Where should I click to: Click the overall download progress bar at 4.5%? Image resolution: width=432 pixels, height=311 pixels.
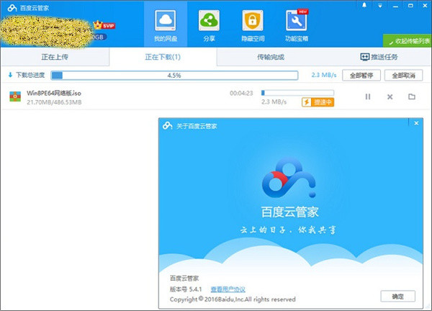click(x=174, y=75)
